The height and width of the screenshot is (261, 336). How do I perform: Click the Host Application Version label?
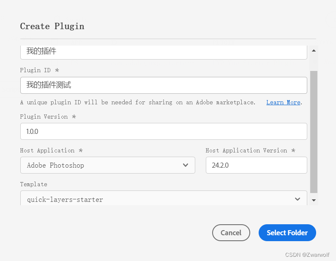pyautogui.click(x=246, y=150)
